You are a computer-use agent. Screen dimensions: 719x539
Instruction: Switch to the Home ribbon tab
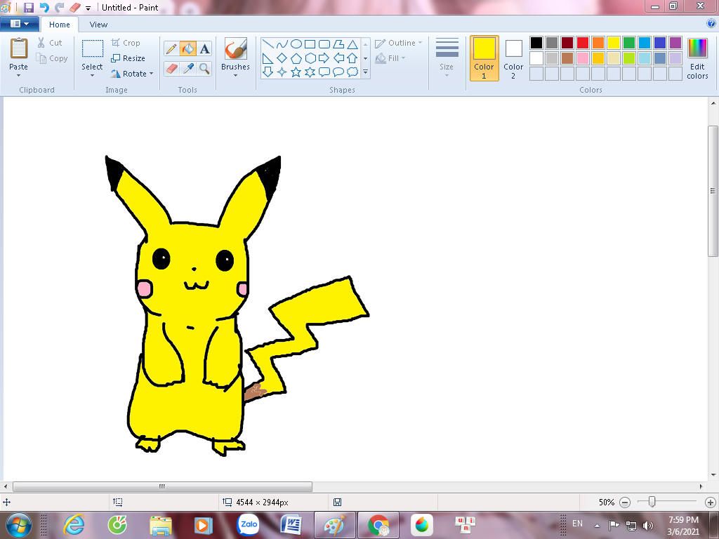click(60, 25)
